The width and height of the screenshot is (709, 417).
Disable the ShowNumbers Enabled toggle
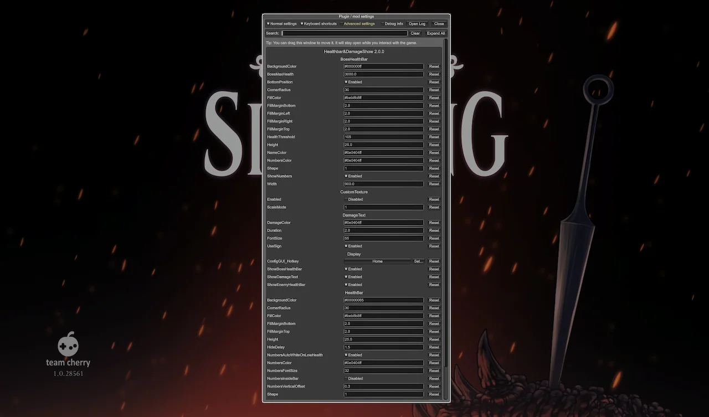click(353, 176)
